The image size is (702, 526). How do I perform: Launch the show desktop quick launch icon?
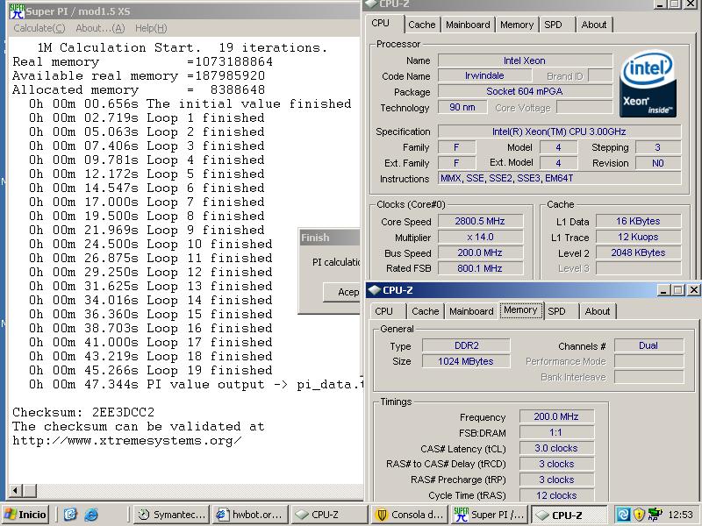[x=70, y=515]
